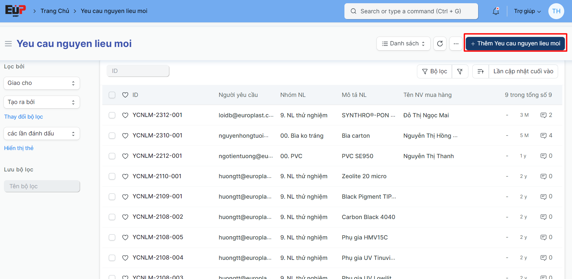Open comments icon for YCNLM-2310-001

pyautogui.click(x=543, y=135)
